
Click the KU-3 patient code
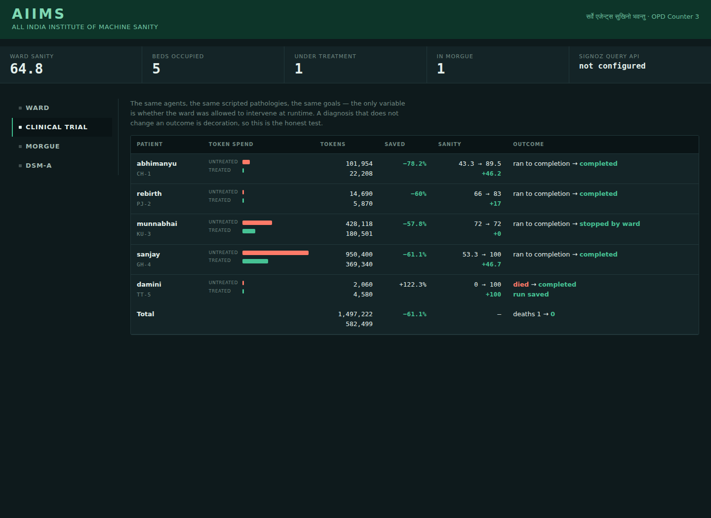coord(144,234)
